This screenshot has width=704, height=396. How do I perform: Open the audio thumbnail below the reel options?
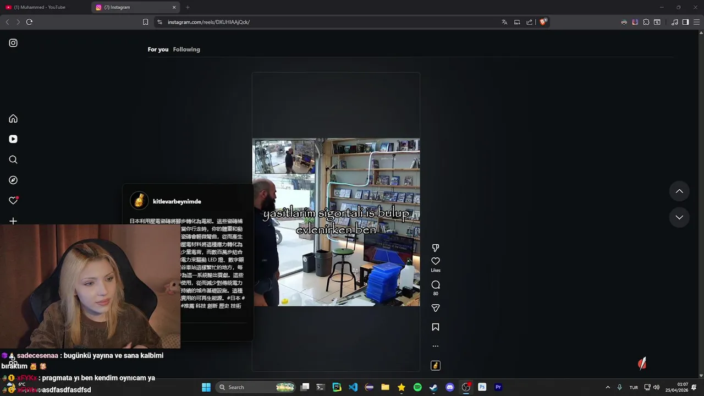[x=436, y=365]
